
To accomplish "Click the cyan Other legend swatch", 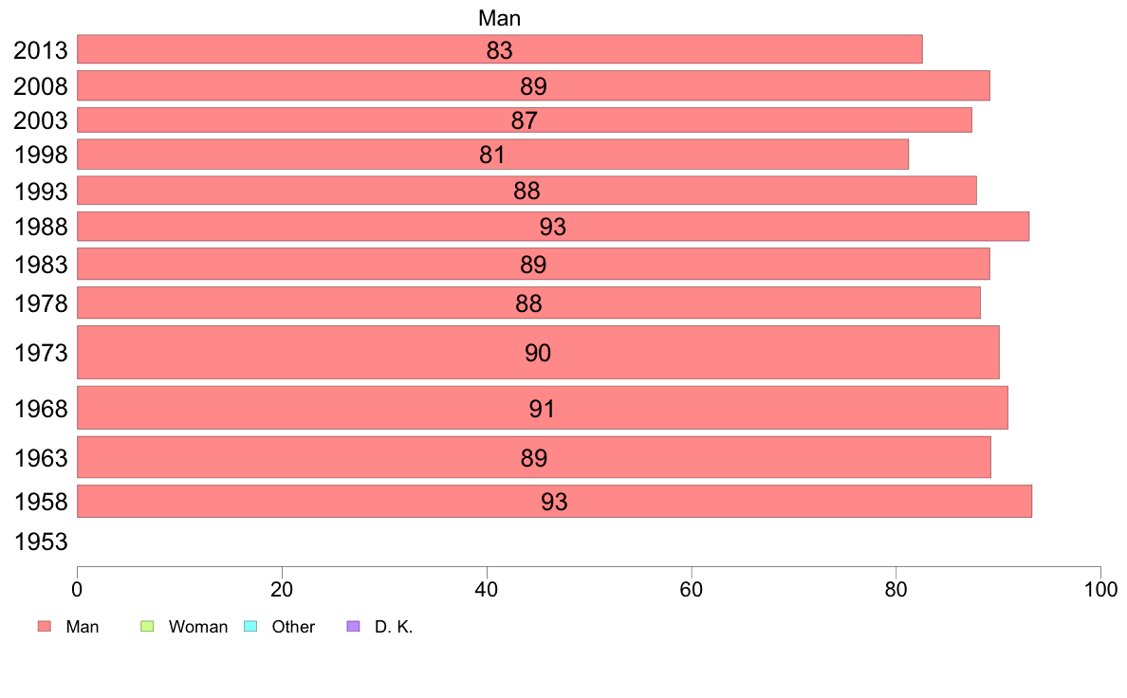I will pos(250,626).
